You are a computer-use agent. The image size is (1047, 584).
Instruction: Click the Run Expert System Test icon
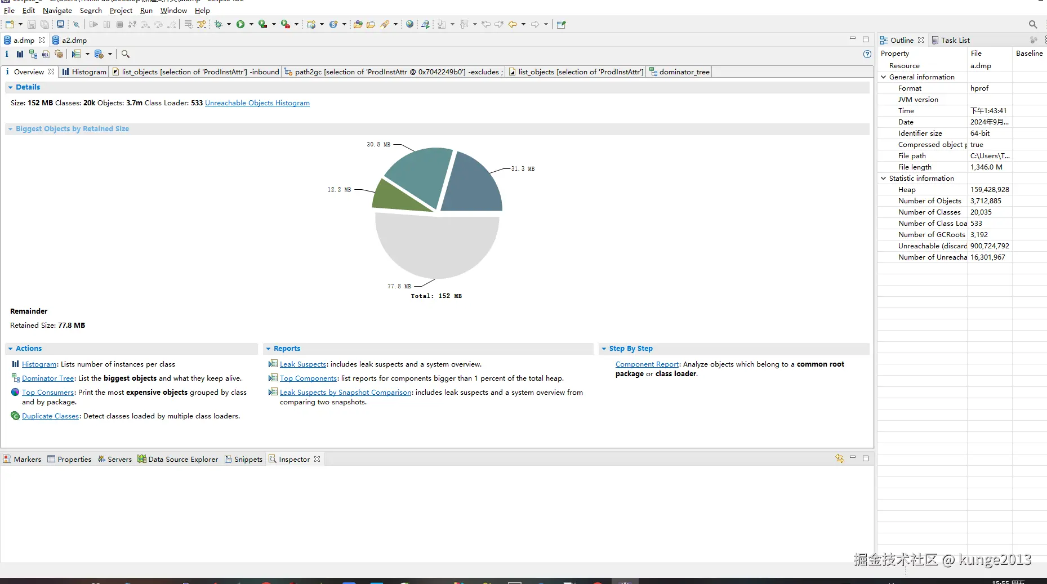click(x=77, y=54)
